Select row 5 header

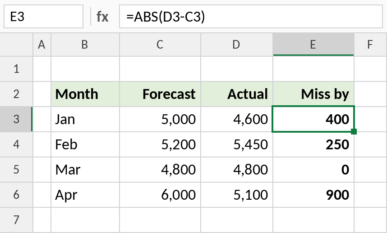coord(16,170)
